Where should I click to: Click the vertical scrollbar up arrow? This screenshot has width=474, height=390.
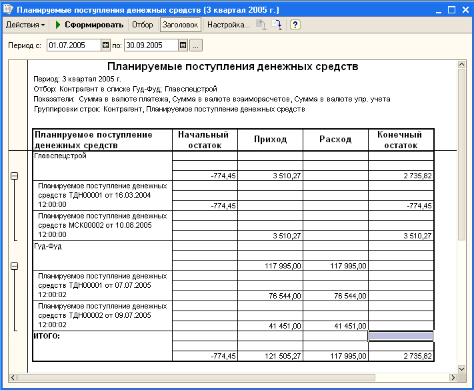[461, 64]
